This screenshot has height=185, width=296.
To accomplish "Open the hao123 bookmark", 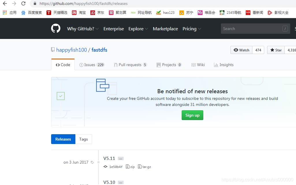I will (x=165, y=13).
